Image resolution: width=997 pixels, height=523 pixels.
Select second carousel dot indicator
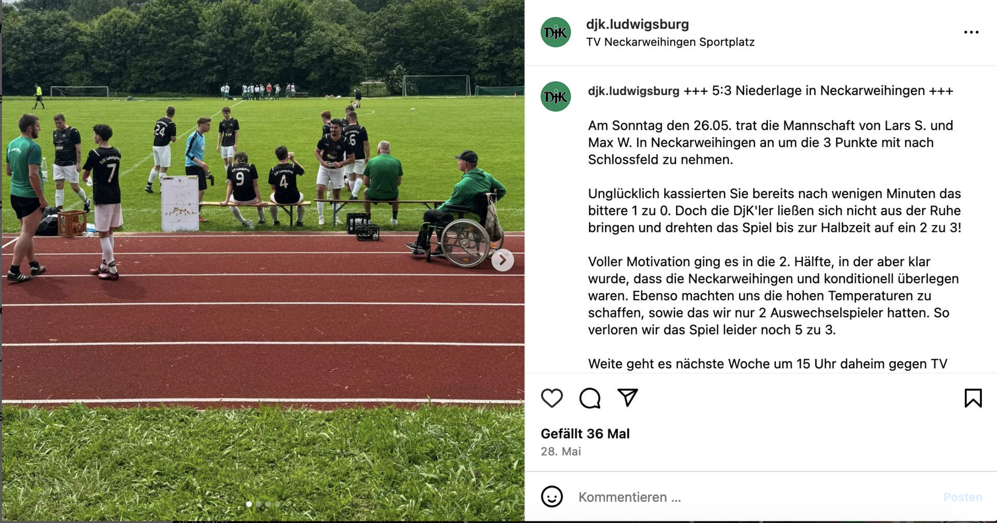259,504
